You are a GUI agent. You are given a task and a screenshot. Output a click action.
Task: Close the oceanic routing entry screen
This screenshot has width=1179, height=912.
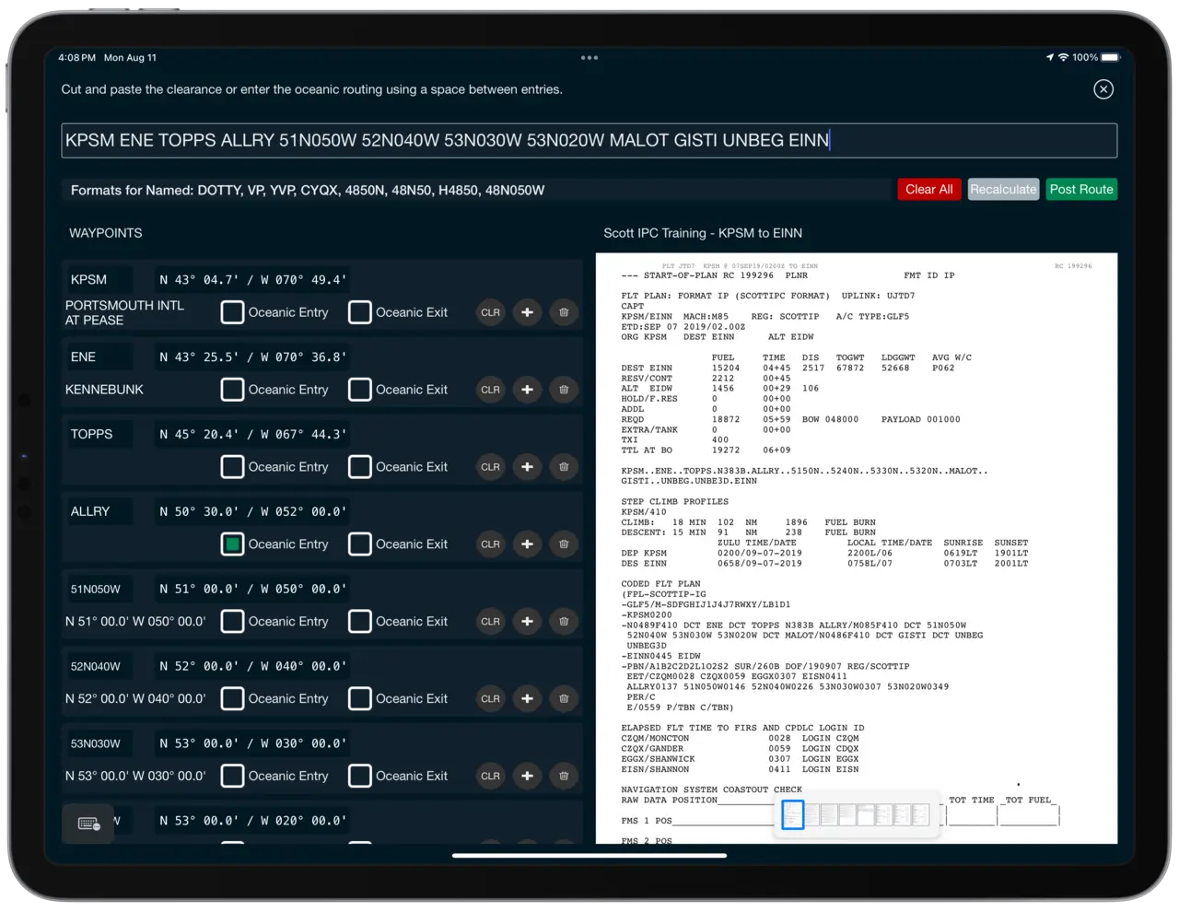pyautogui.click(x=1103, y=89)
